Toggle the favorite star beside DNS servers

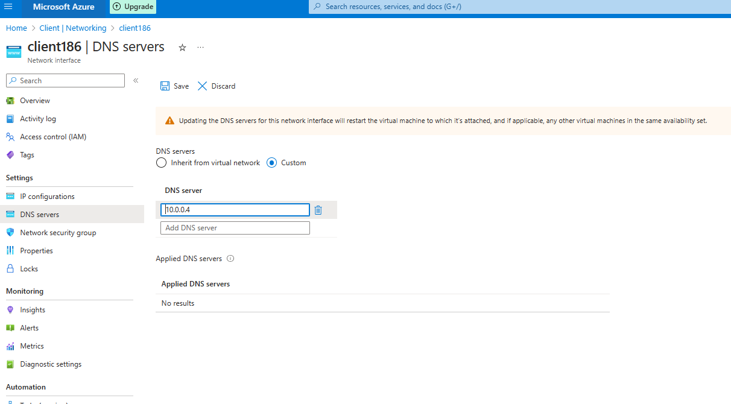(x=182, y=47)
